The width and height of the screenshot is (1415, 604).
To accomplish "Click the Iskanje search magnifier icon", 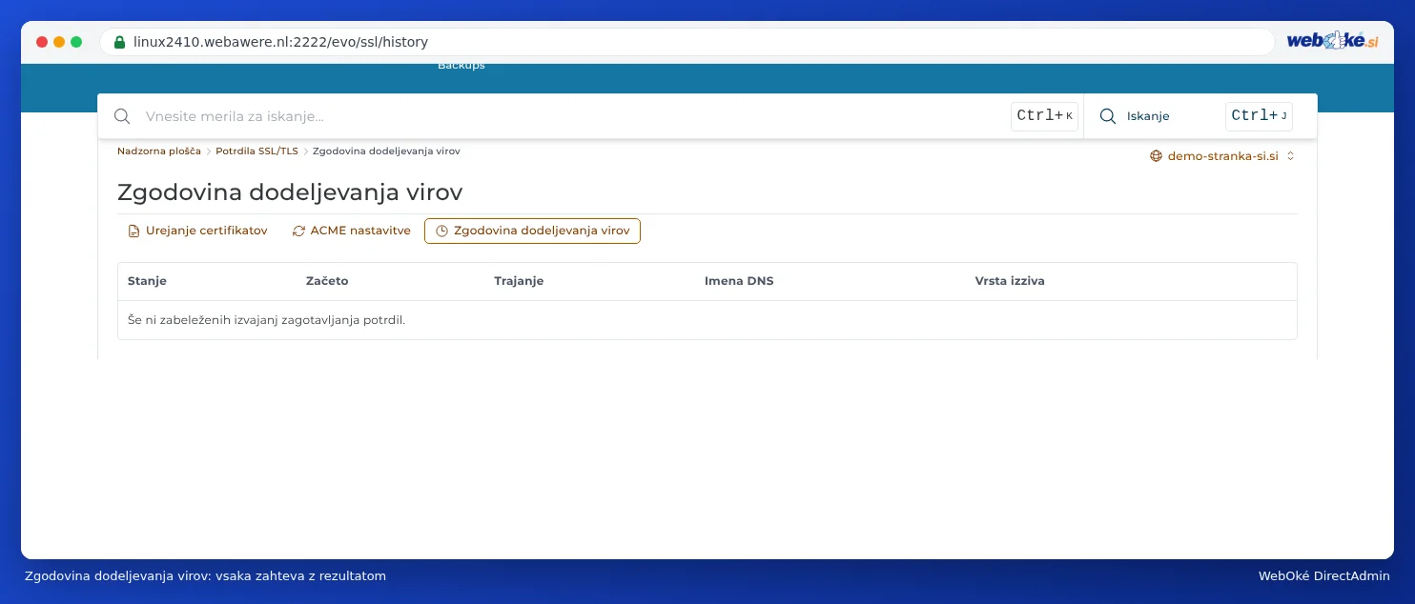I will (x=1108, y=116).
